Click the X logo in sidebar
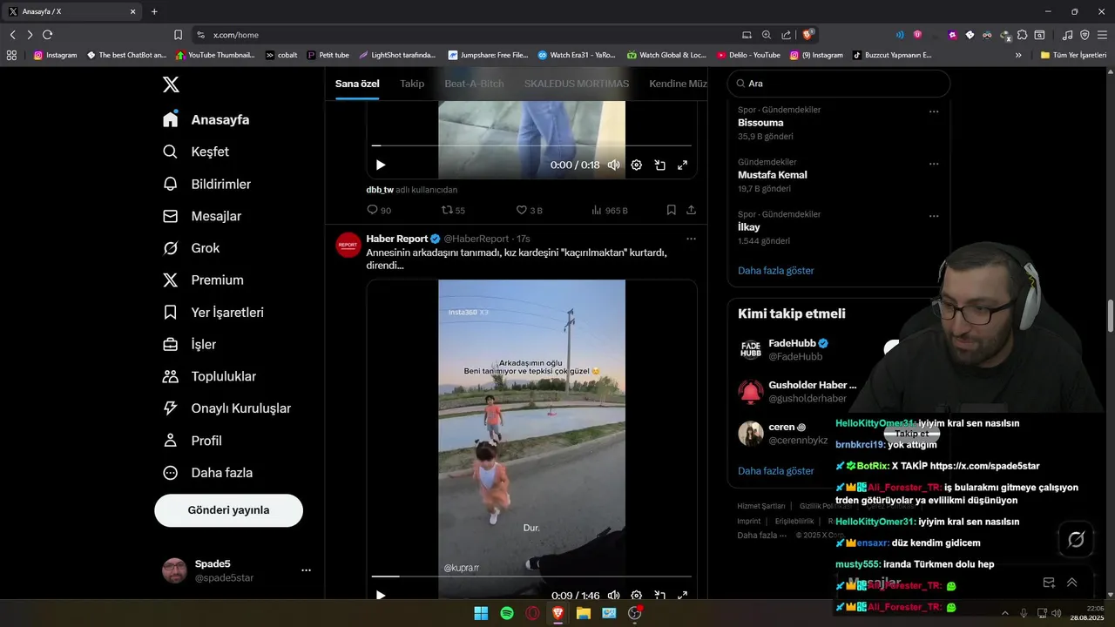Image resolution: width=1115 pixels, height=627 pixels. pyautogui.click(x=171, y=84)
